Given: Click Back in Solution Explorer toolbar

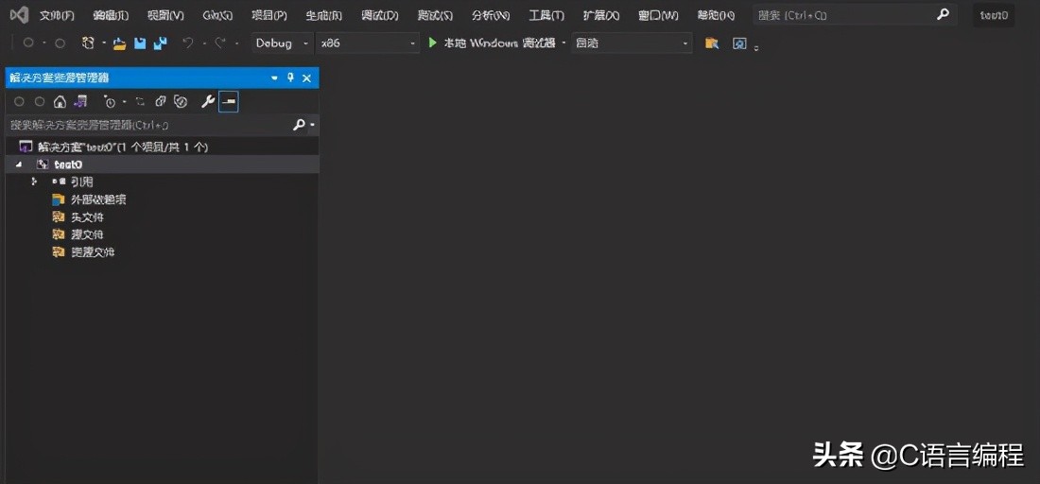Looking at the screenshot, I should point(19,101).
